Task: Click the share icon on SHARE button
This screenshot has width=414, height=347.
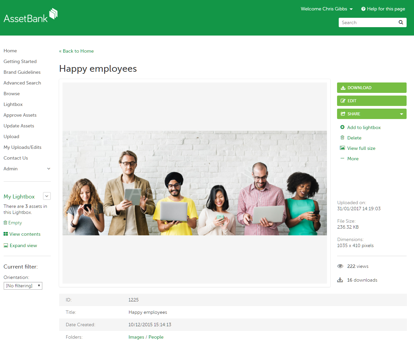Action: point(343,114)
